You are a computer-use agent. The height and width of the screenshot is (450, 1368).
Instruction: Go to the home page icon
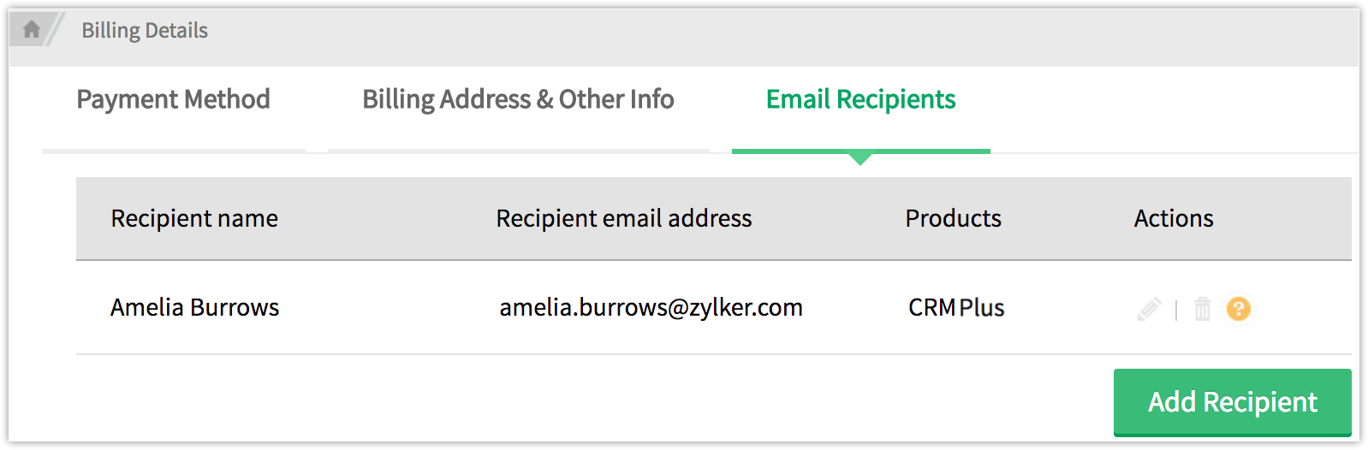pyautogui.click(x=32, y=30)
